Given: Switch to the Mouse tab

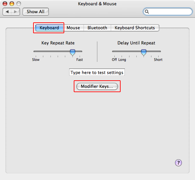Looking at the screenshot, I should click(73, 28).
